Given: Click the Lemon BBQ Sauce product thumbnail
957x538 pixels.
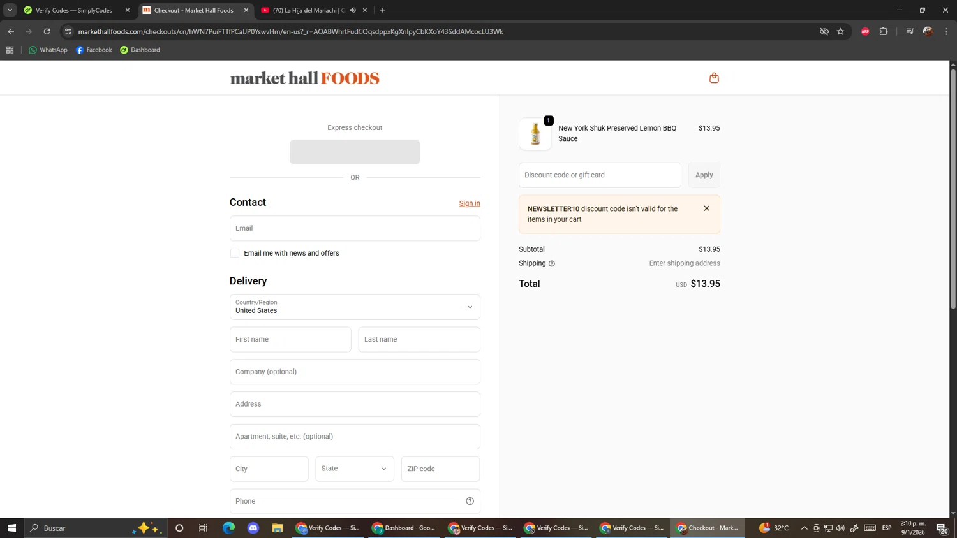Looking at the screenshot, I should [535, 134].
